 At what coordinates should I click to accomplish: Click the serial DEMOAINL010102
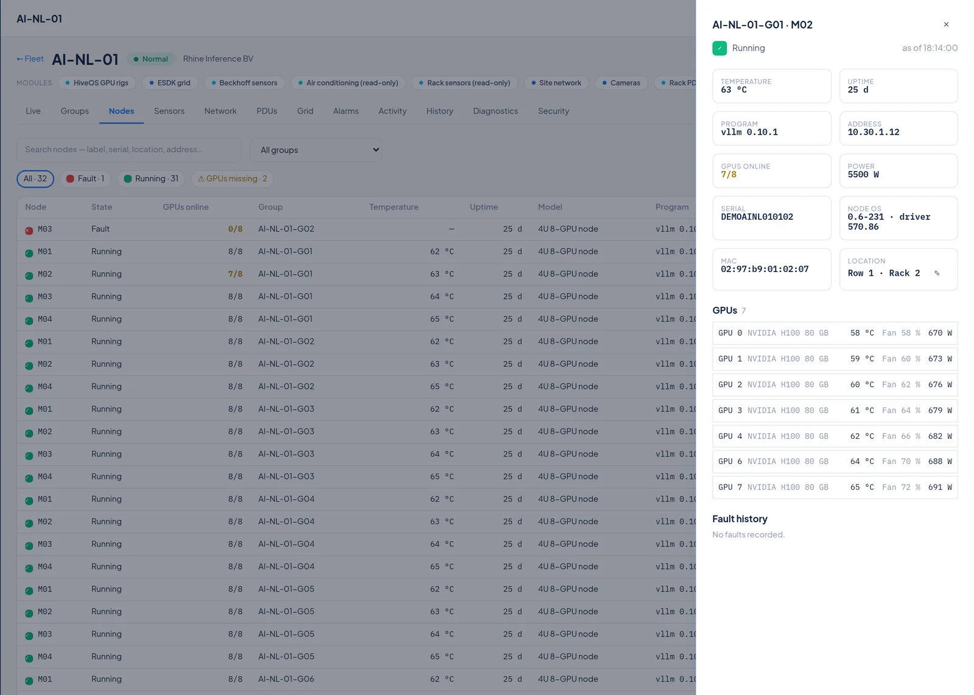tap(757, 217)
